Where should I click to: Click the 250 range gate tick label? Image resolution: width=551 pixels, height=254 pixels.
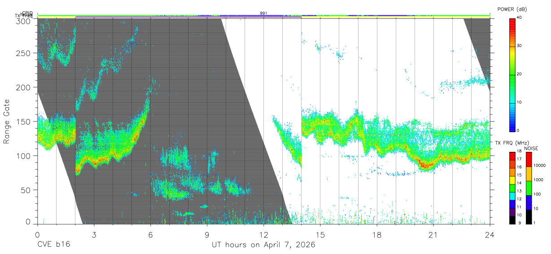[x=23, y=53]
